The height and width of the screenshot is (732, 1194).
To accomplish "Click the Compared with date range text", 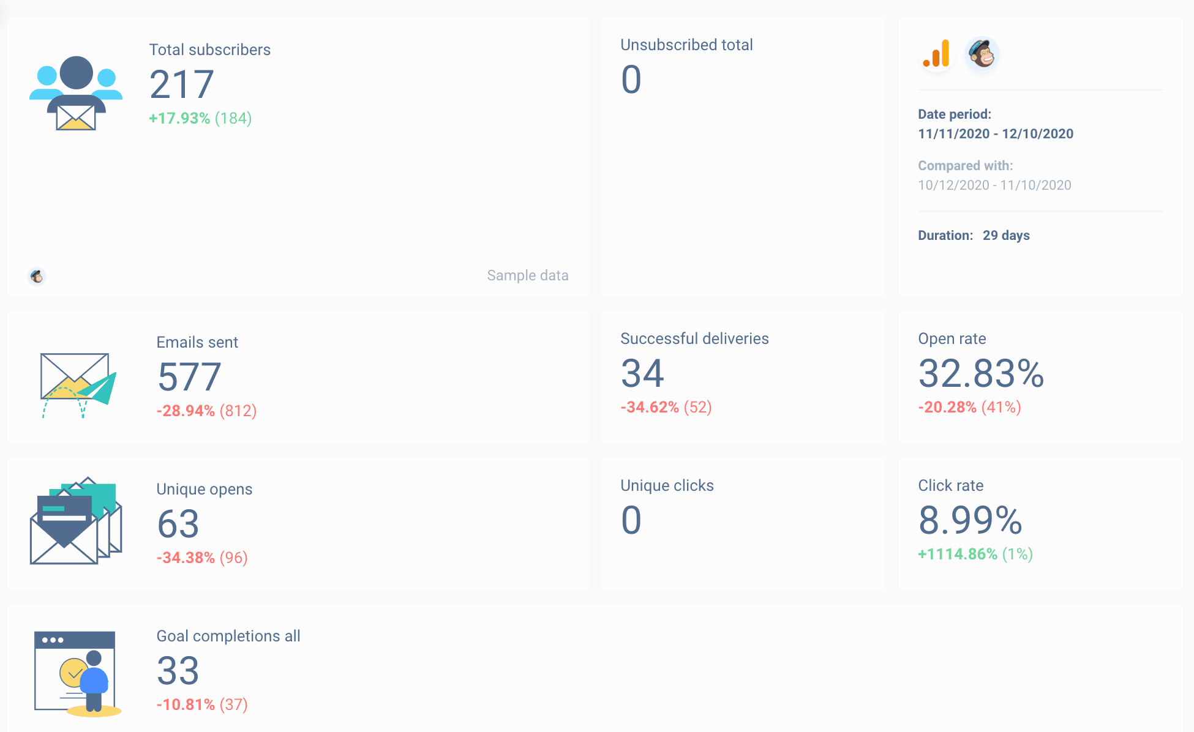I will pyautogui.click(x=994, y=185).
